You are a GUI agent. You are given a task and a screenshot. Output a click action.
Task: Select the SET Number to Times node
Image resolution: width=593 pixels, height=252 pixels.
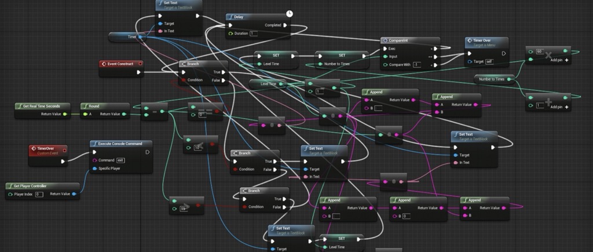pos(342,60)
